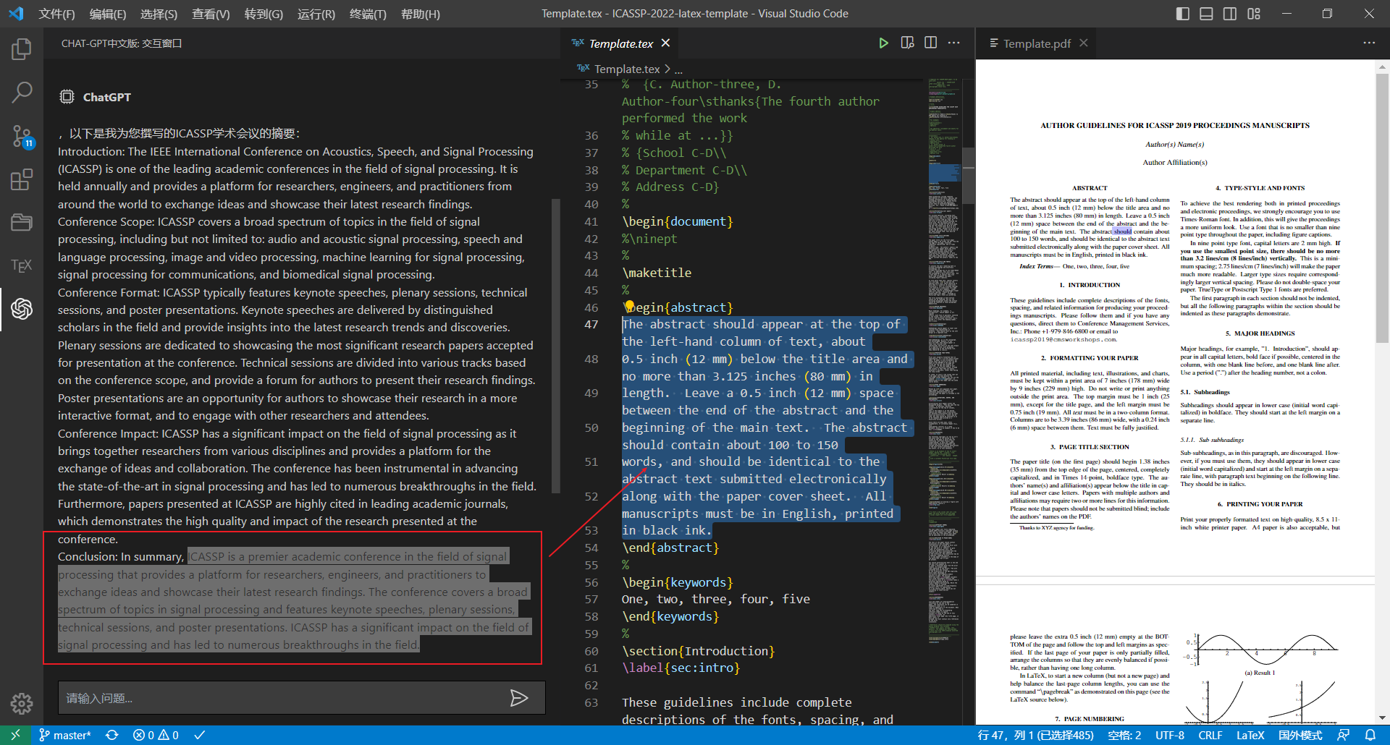Open the 查看(V) menu
This screenshot has width=1390, height=745.
pyautogui.click(x=211, y=14)
